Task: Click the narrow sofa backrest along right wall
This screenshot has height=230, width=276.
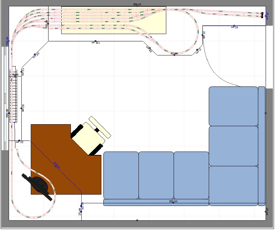Action: [x=262, y=146]
